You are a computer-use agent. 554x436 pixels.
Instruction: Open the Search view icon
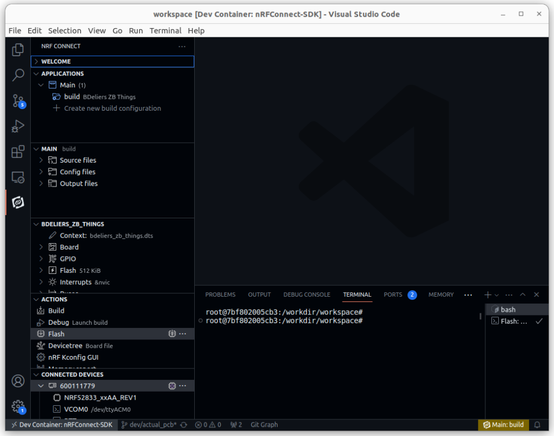pyautogui.click(x=18, y=75)
